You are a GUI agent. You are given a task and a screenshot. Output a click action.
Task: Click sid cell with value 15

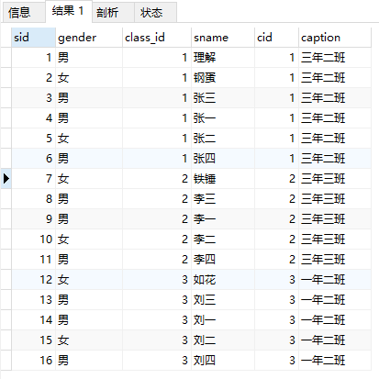point(33,340)
